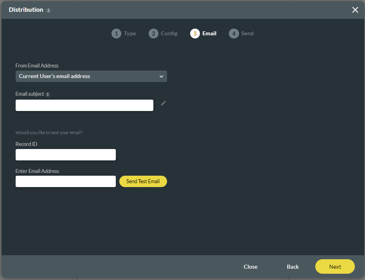Click the Email subject text box

pyautogui.click(x=84, y=105)
